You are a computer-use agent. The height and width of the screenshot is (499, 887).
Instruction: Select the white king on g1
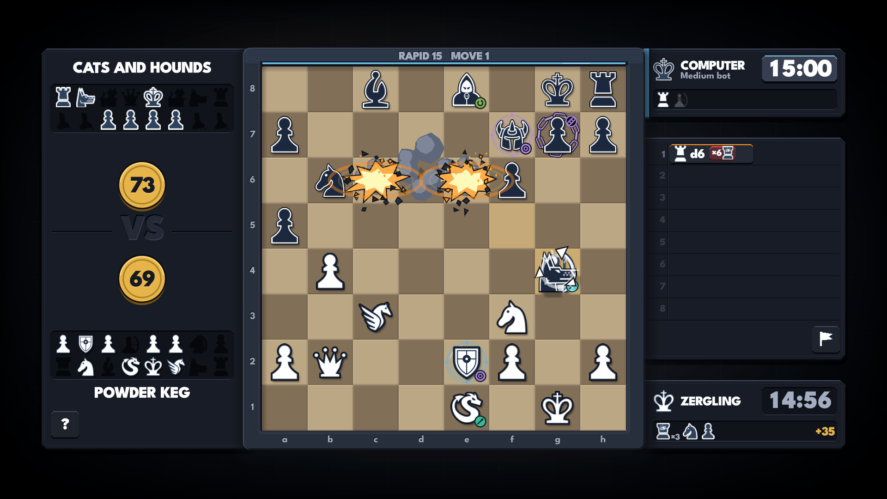tap(557, 408)
